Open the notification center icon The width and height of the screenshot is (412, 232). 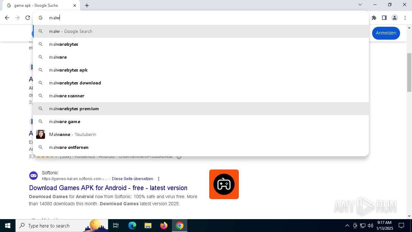pos(401,226)
